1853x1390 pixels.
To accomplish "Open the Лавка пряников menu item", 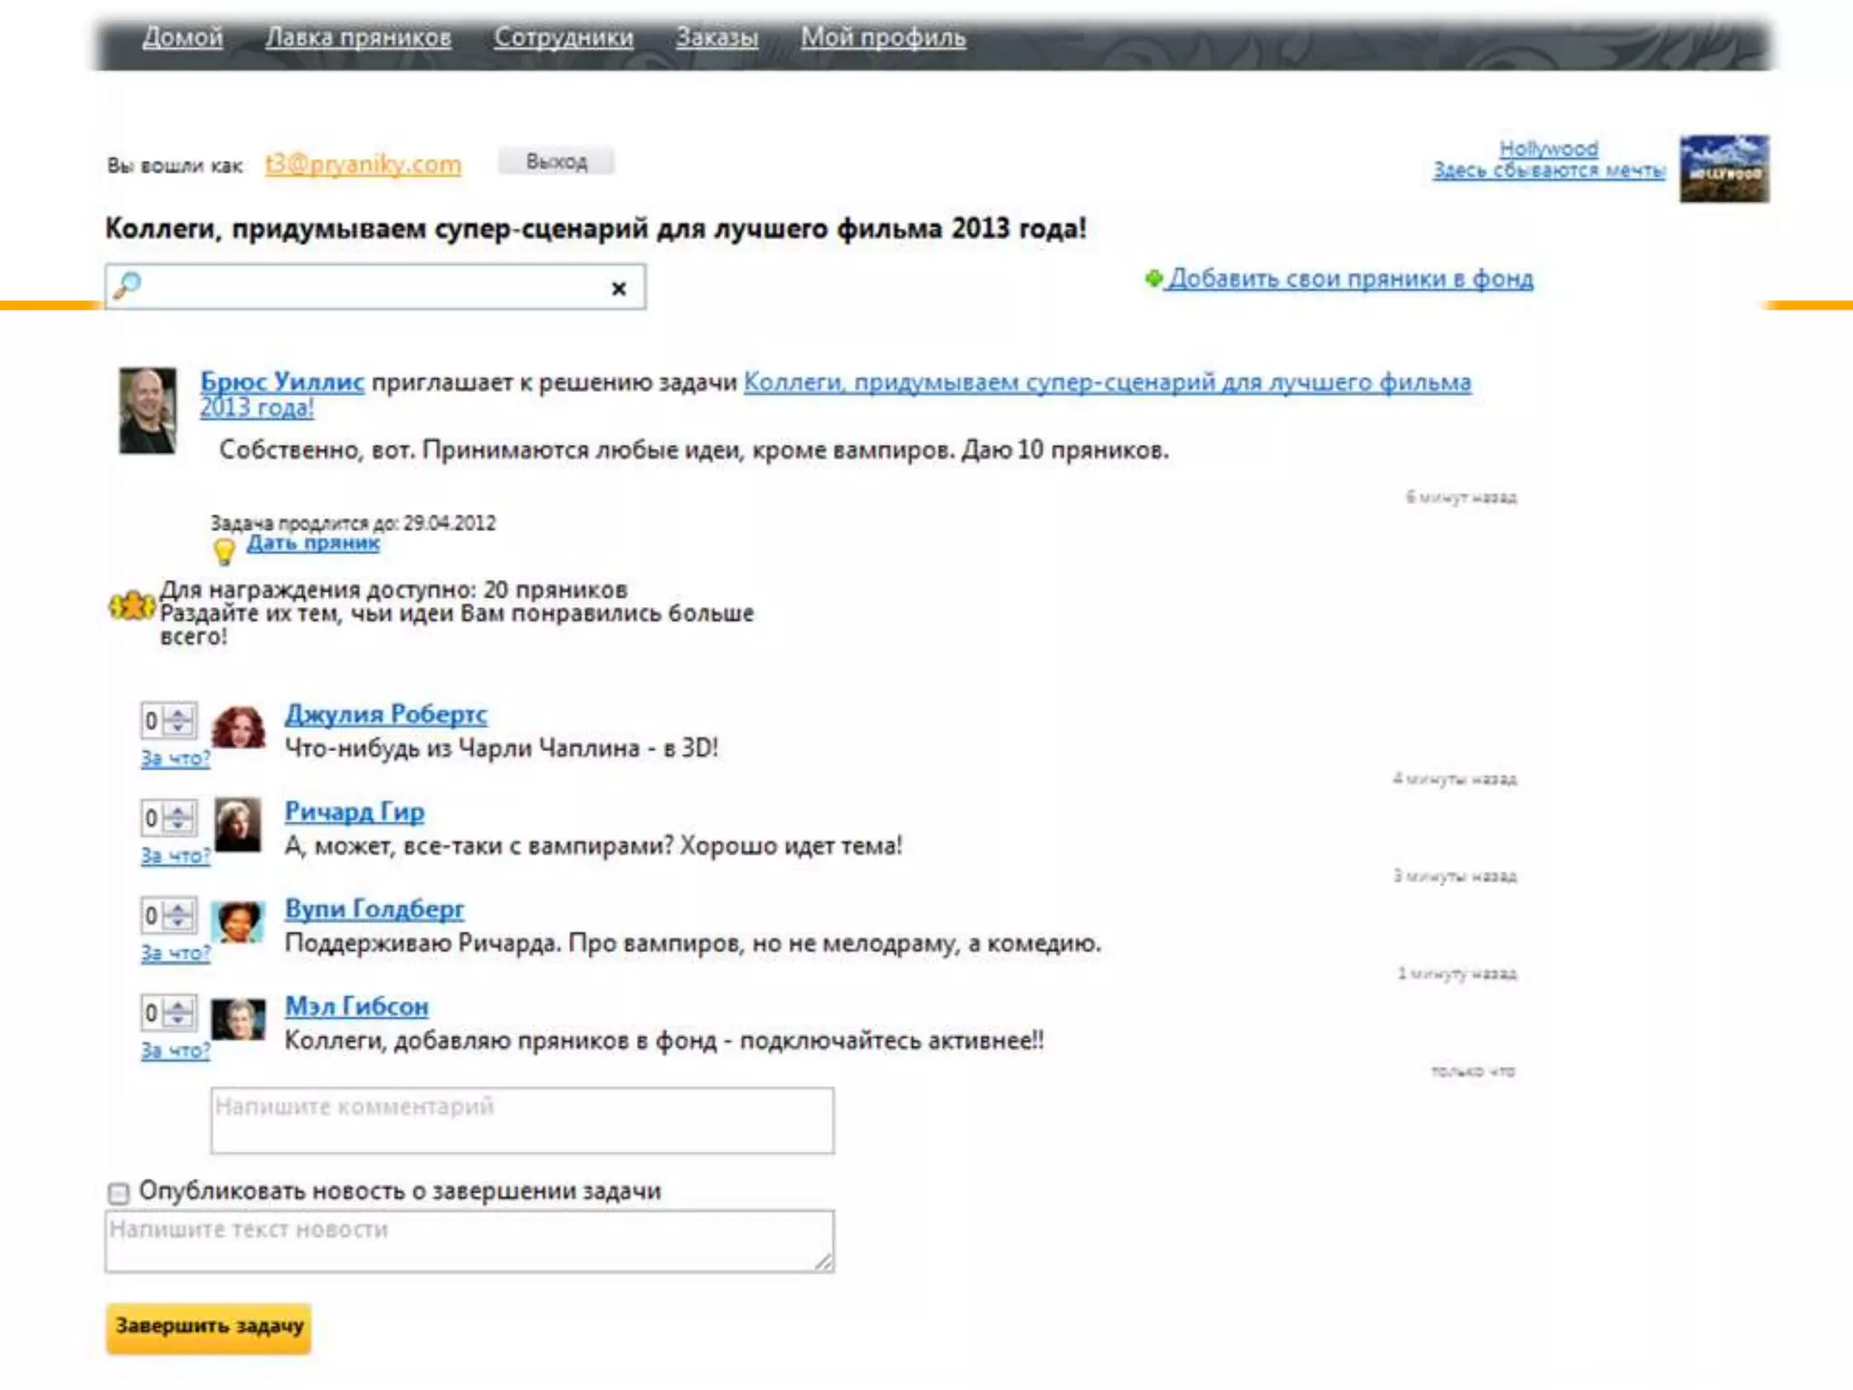I will click(358, 37).
